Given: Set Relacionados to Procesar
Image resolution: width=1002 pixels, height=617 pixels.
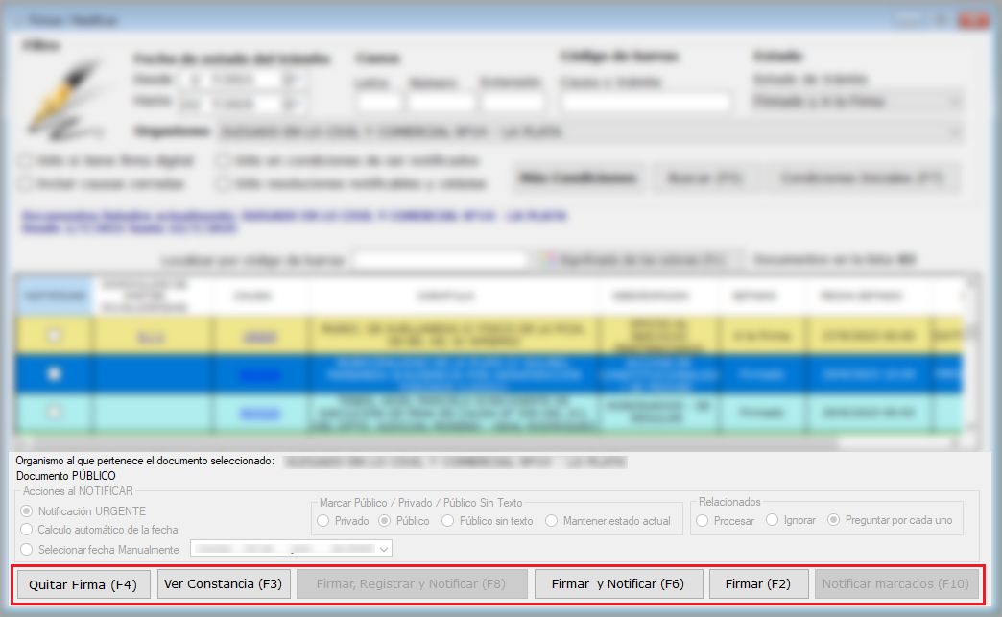Looking at the screenshot, I should pos(704,520).
